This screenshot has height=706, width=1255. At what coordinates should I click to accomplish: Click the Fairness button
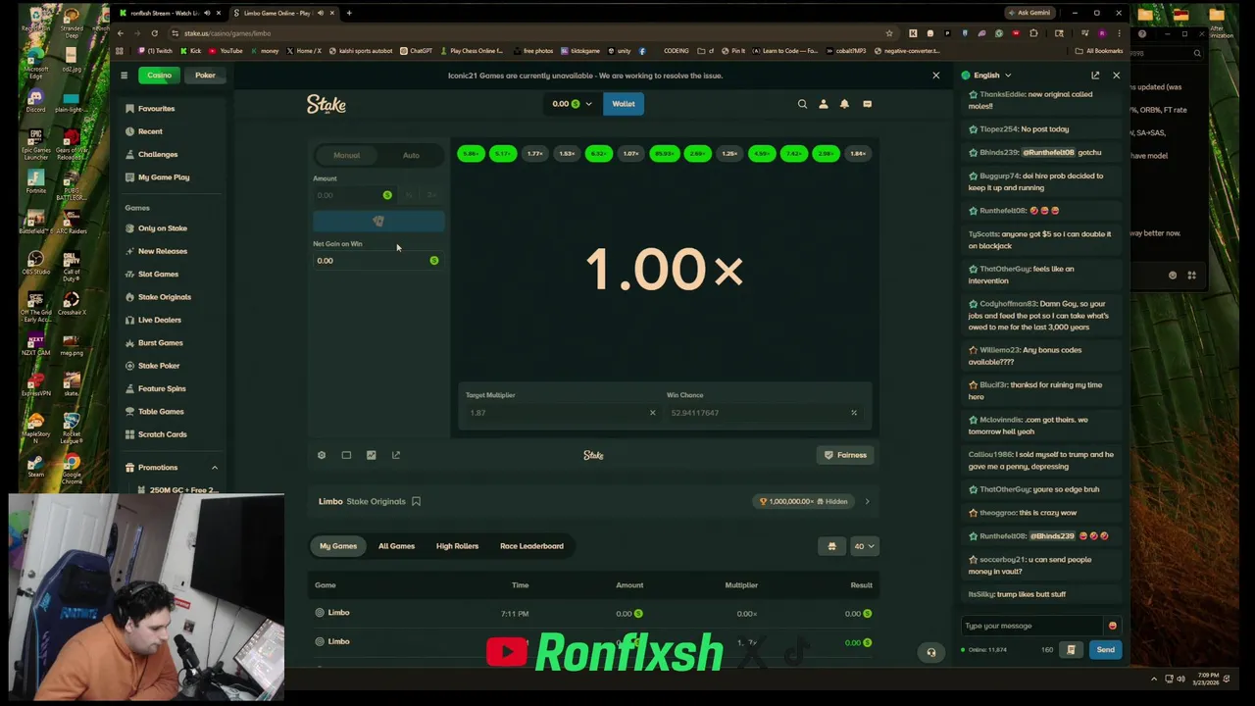click(x=845, y=455)
